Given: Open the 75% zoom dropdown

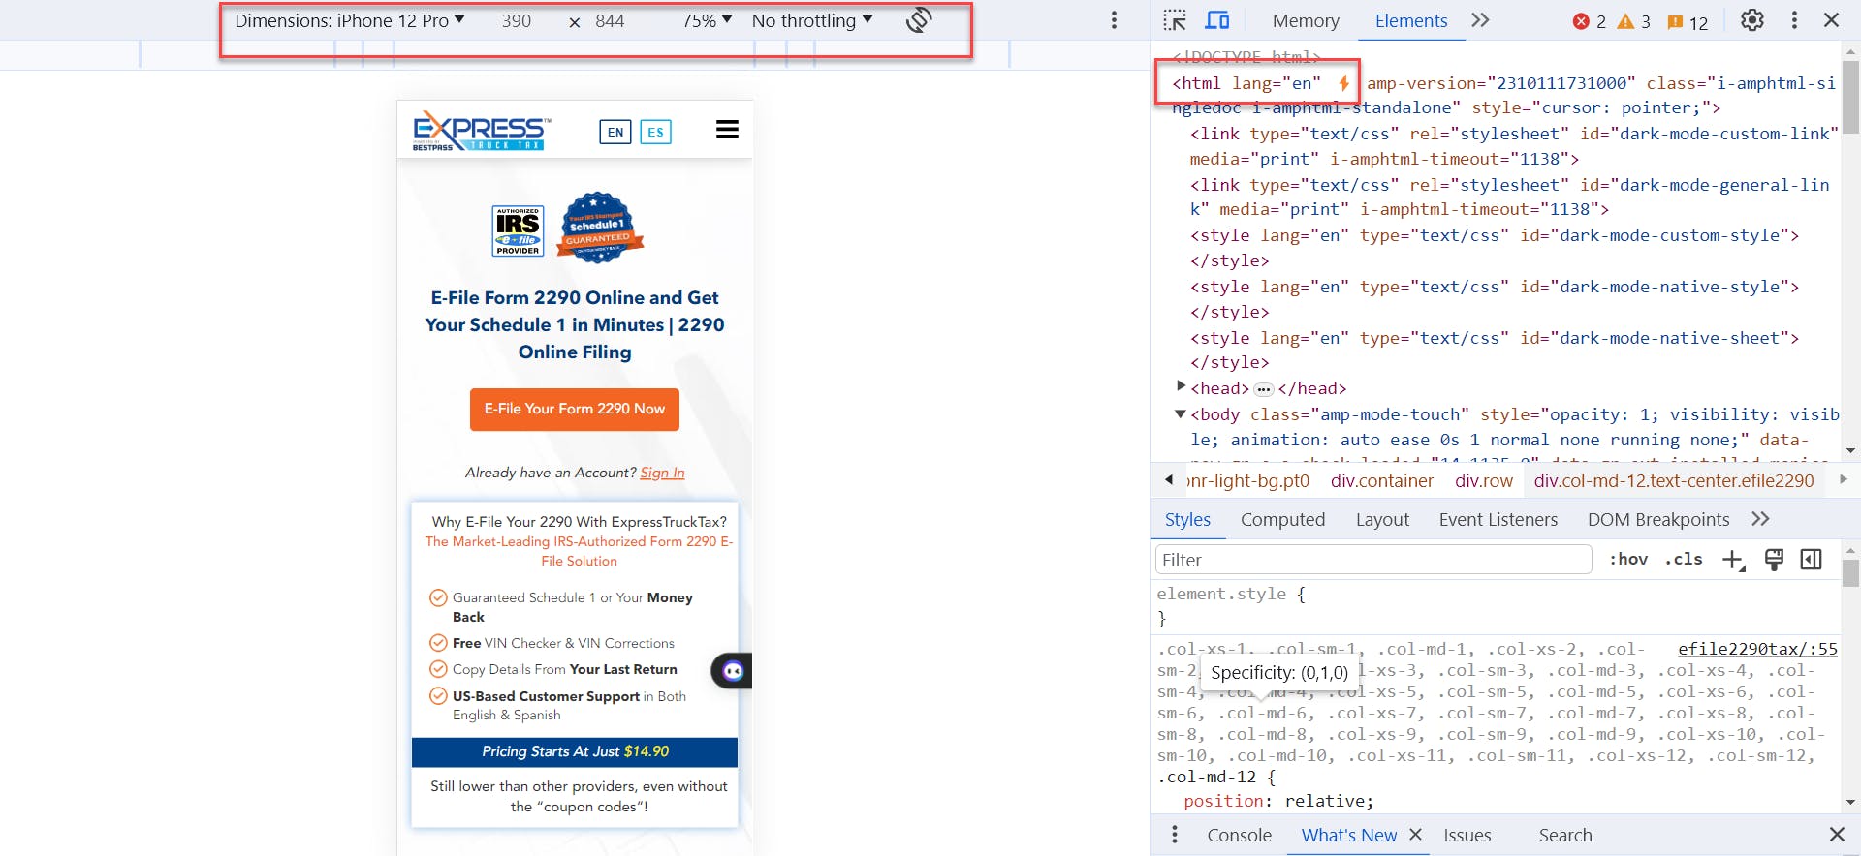Looking at the screenshot, I should [x=707, y=21].
